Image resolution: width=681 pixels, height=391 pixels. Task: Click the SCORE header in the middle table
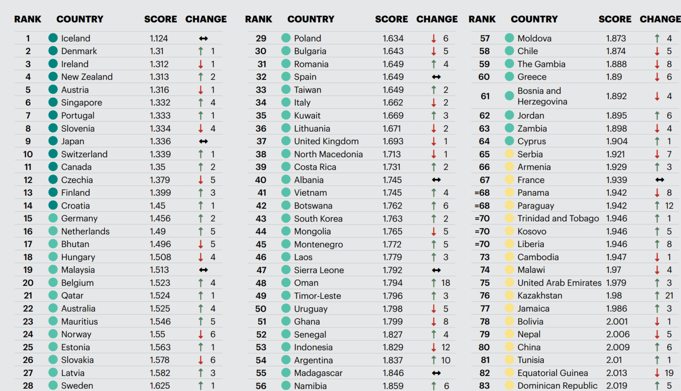point(391,19)
